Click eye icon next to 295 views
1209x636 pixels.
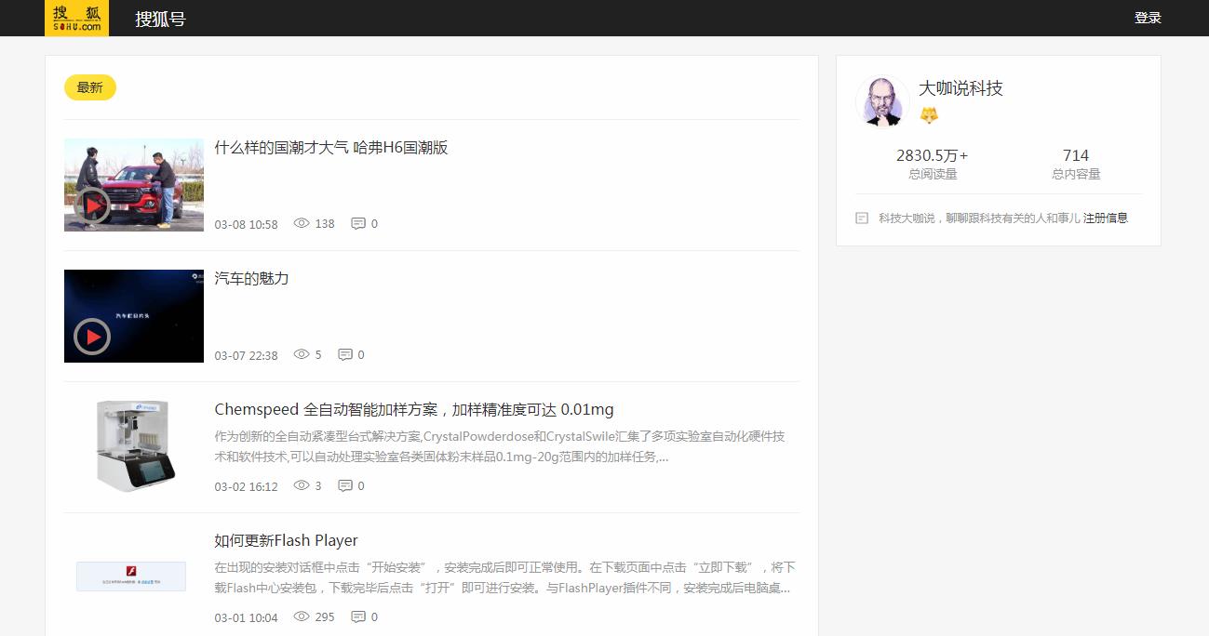(x=302, y=616)
